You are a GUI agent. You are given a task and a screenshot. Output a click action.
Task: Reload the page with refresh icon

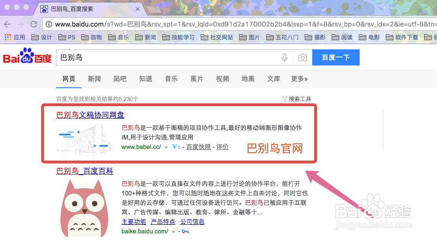(x=34, y=24)
